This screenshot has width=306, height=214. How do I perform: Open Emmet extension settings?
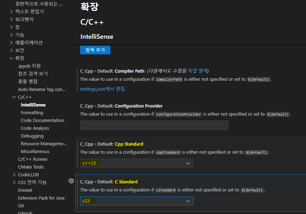(x=25, y=190)
